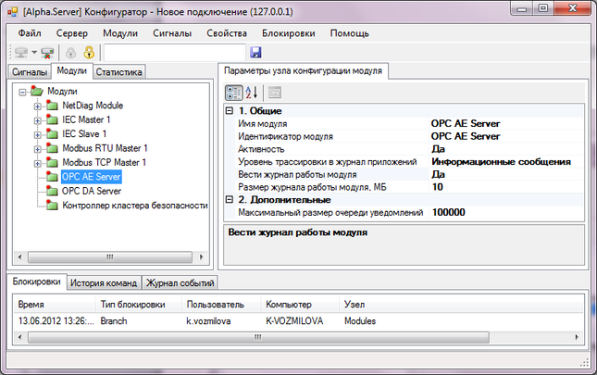Open the Блокировки menu
This screenshot has width=597, height=375.
pyautogui.click(x=288, y=33)
